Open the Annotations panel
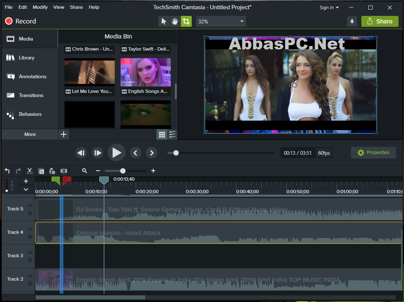 [30, 77]
